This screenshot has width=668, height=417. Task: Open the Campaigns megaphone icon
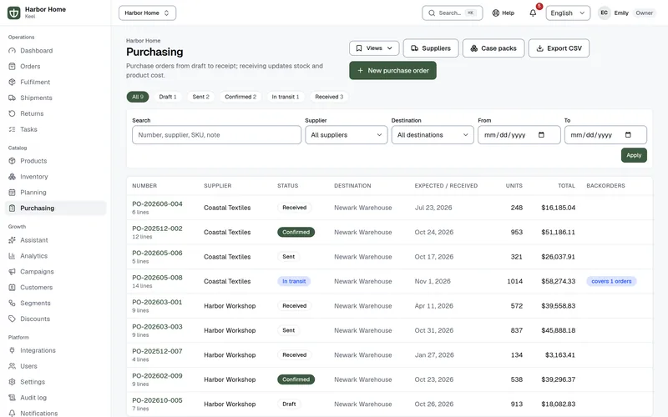(12, 272)
